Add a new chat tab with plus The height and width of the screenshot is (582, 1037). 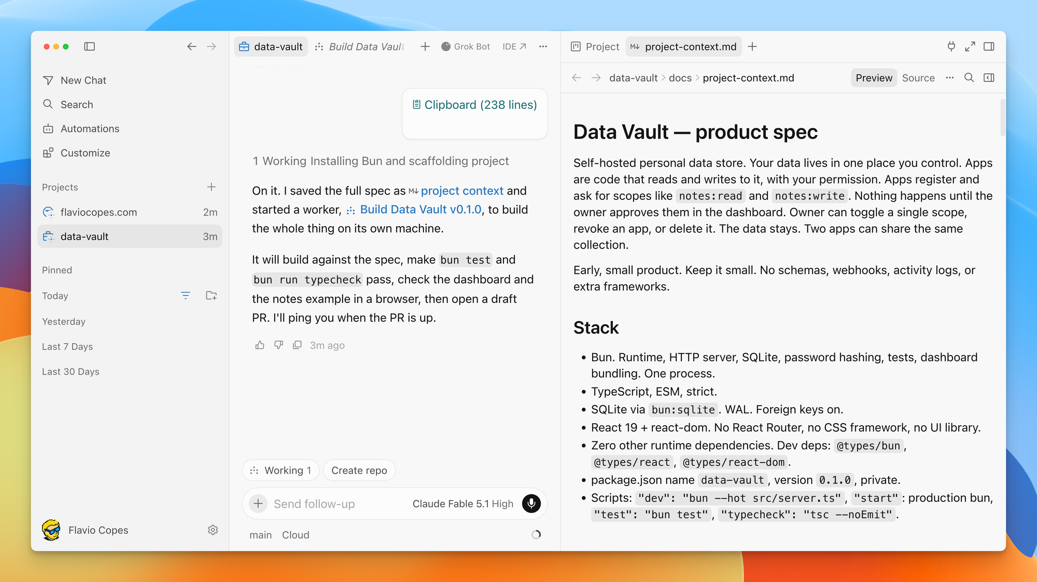[425, 47]
